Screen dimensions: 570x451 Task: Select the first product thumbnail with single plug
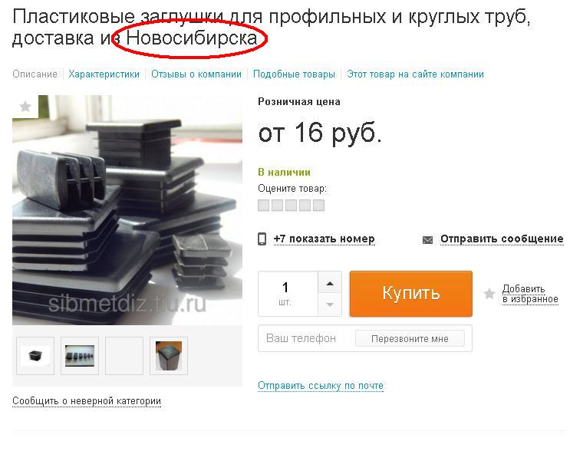click(x=35, y=355)
